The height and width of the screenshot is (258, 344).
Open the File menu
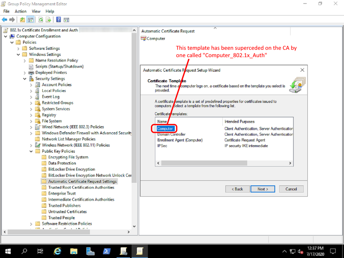[6, 12]
